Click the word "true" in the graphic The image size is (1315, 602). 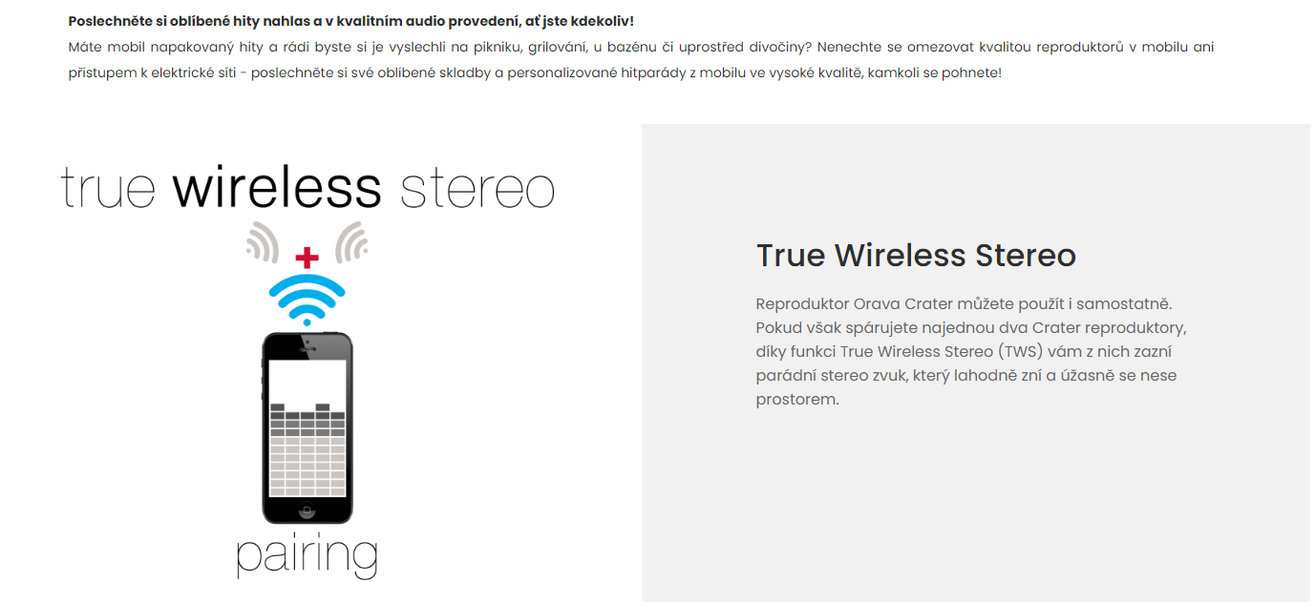coord(108,189)
